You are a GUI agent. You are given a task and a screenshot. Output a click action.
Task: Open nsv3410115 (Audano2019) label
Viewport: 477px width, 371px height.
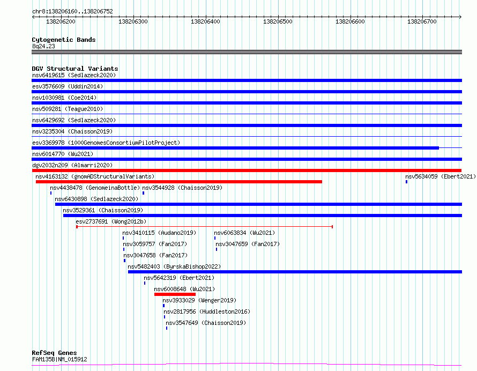(159, 233)
